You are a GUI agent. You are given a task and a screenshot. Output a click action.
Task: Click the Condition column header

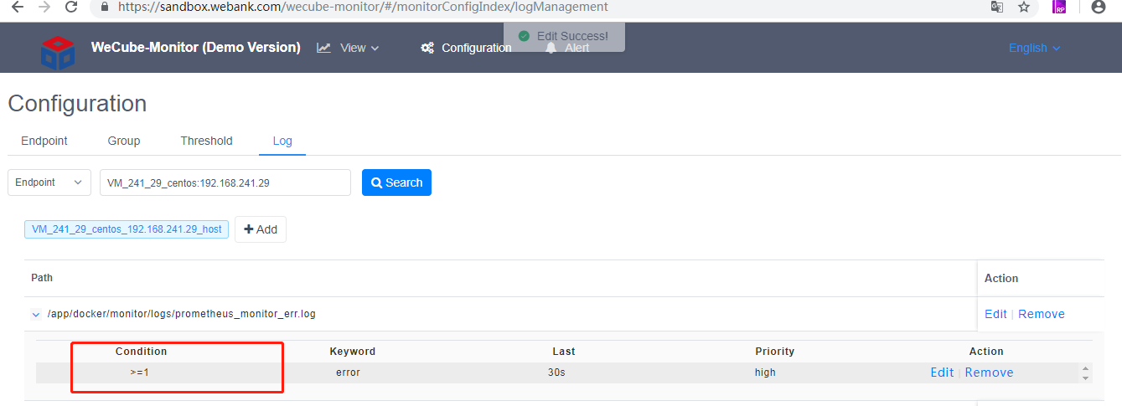(142, 352)
